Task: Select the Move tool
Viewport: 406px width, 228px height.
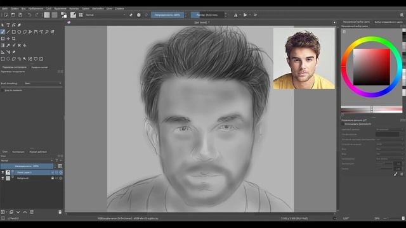Action: pyautogui.click(x=8, y=39)
